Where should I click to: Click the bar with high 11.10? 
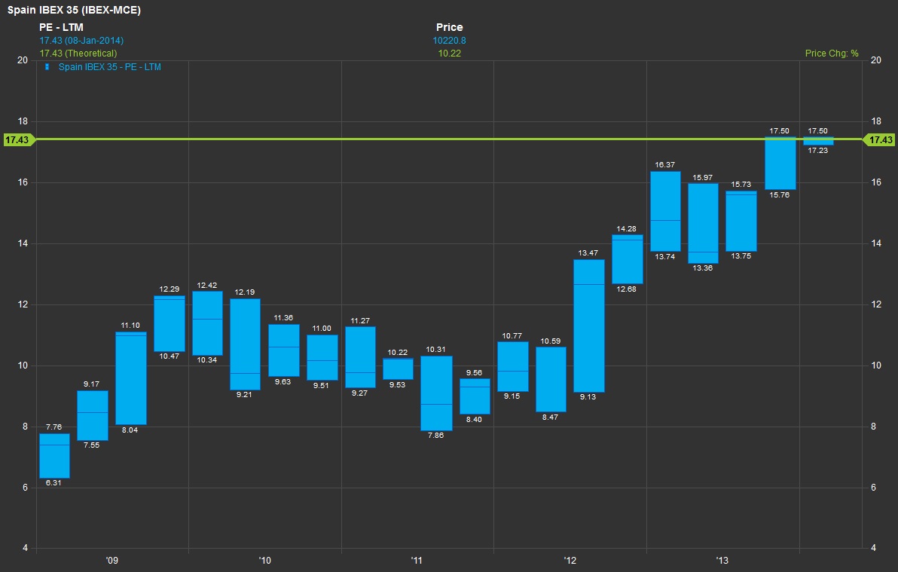tap(131, 378)
